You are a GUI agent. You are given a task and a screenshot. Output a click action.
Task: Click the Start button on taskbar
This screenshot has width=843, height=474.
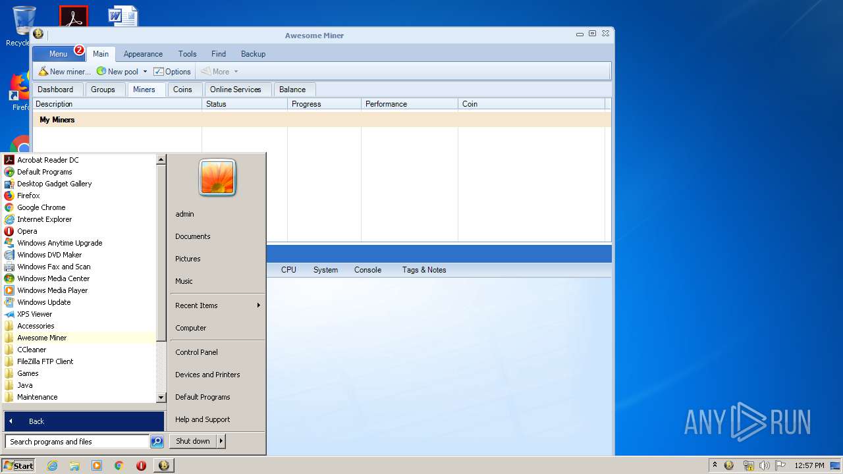pyautogui.click(x=18, y=465)
